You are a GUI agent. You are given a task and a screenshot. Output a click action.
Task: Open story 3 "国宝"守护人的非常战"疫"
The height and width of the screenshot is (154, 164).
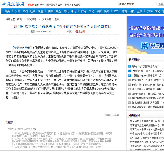coord(148,76)
